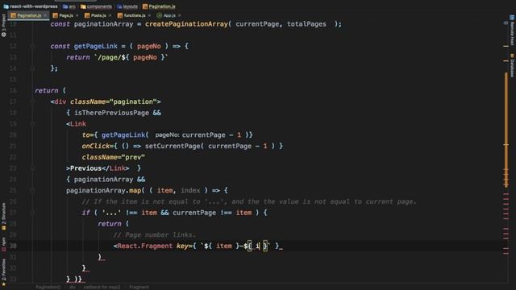Screen dimensions: 516x290
Task: Collapse the if block fold on line 27
Action: pos(32,213)
